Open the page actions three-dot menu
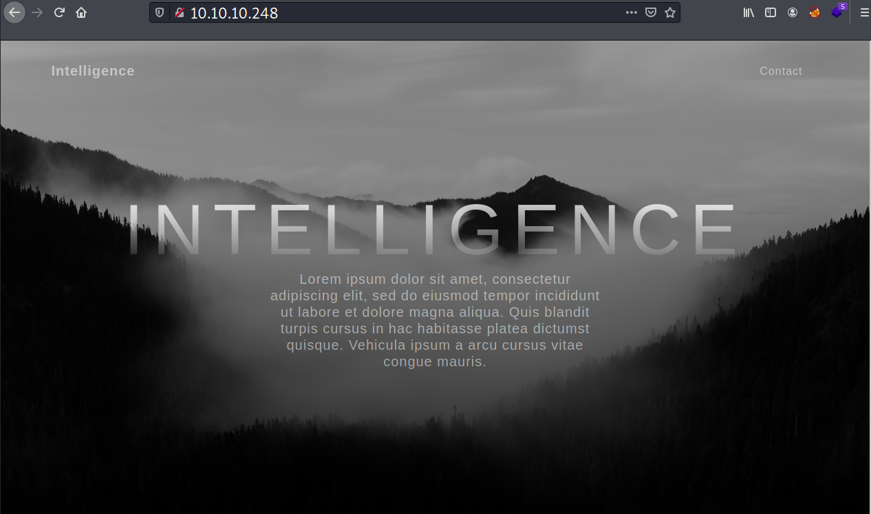Screen dimensions: 871x514 coord(631,12)
